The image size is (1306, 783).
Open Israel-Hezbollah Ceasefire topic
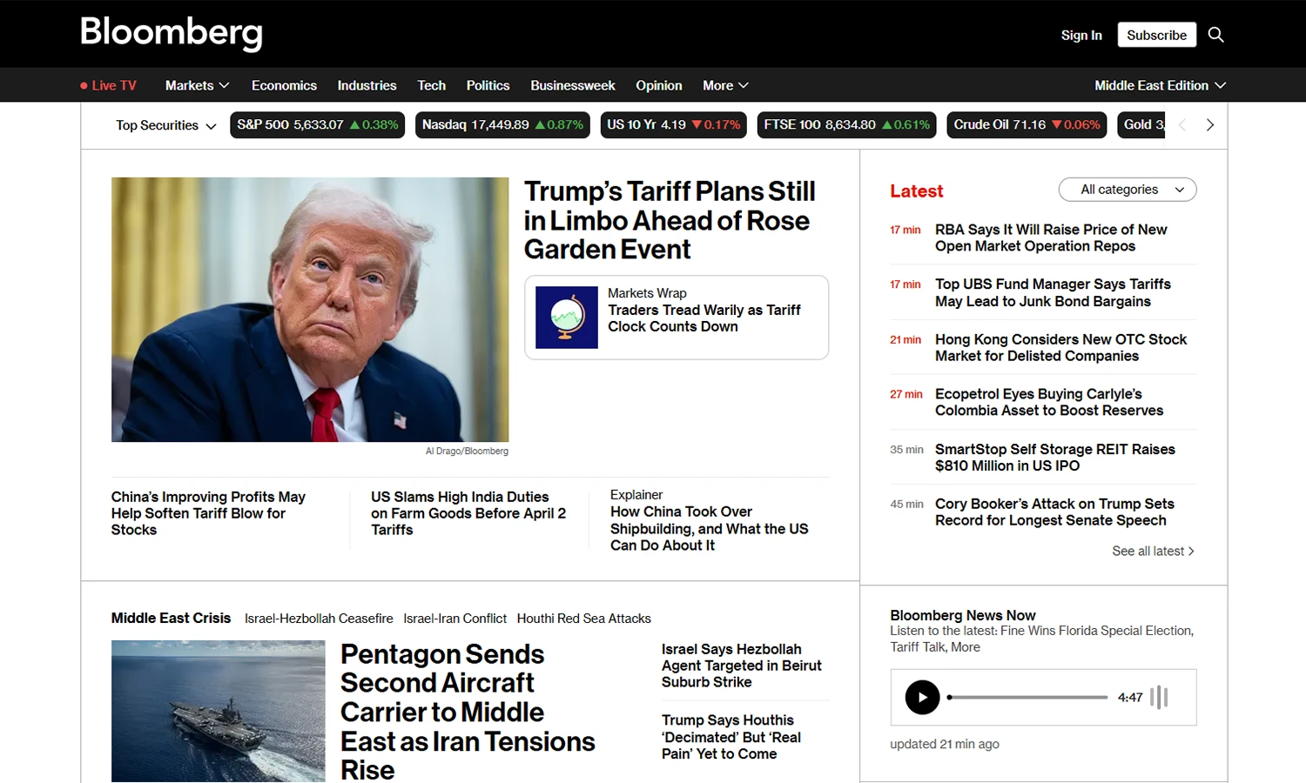coord(319,619)
